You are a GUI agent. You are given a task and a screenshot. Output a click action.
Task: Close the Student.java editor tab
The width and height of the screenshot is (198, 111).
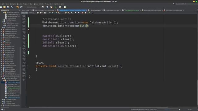[x=102, y=10]
